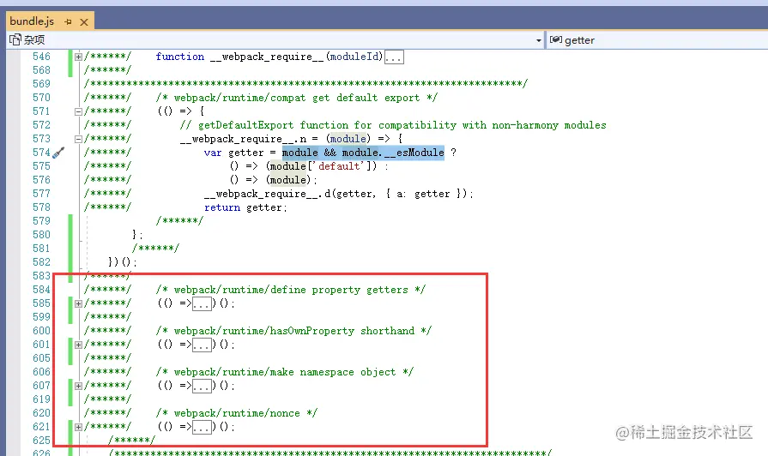Click the collapsed ellipsis box after moduleId on line 546
The width and height of the screenshot is (768, 456).
[x=394, y=57]
